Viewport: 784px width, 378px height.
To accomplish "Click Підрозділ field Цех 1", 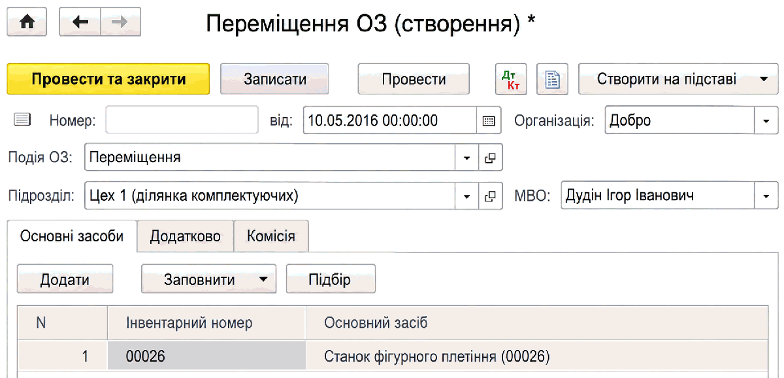I will (x=270, y=196).
